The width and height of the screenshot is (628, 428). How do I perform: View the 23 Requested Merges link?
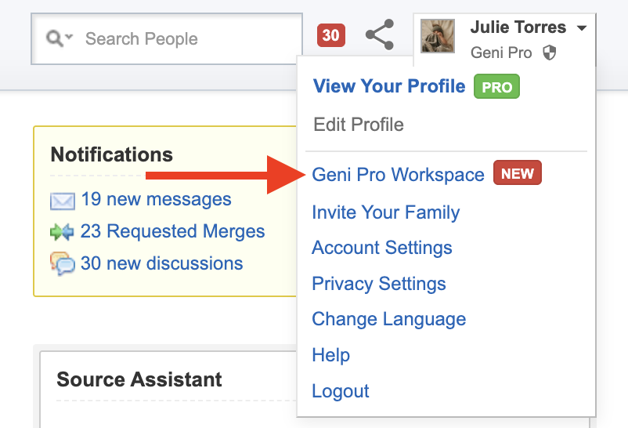[x=172, y=231]
